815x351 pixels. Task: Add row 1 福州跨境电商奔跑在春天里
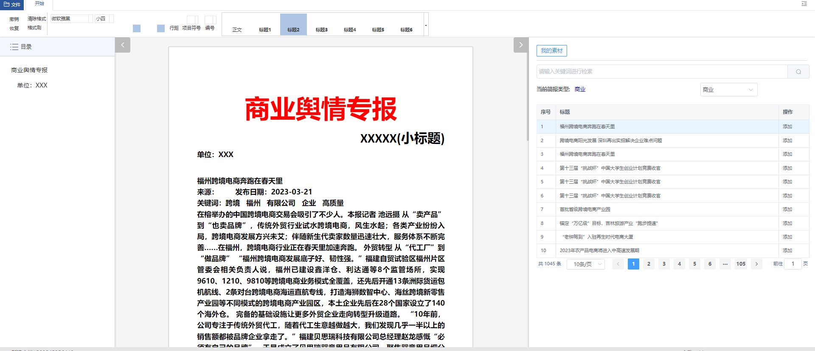(x=787, y=126)
